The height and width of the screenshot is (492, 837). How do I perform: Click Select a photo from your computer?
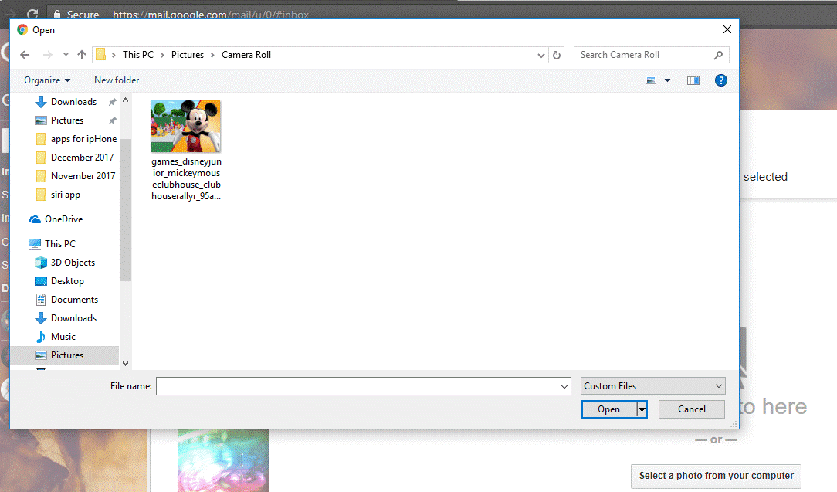pos(716,476)
